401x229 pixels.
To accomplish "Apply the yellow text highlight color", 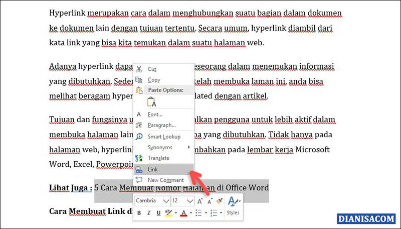I will (169, 213).
